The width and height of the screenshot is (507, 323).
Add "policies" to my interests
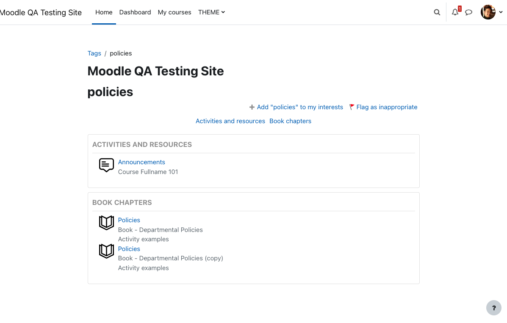point(300,107)
